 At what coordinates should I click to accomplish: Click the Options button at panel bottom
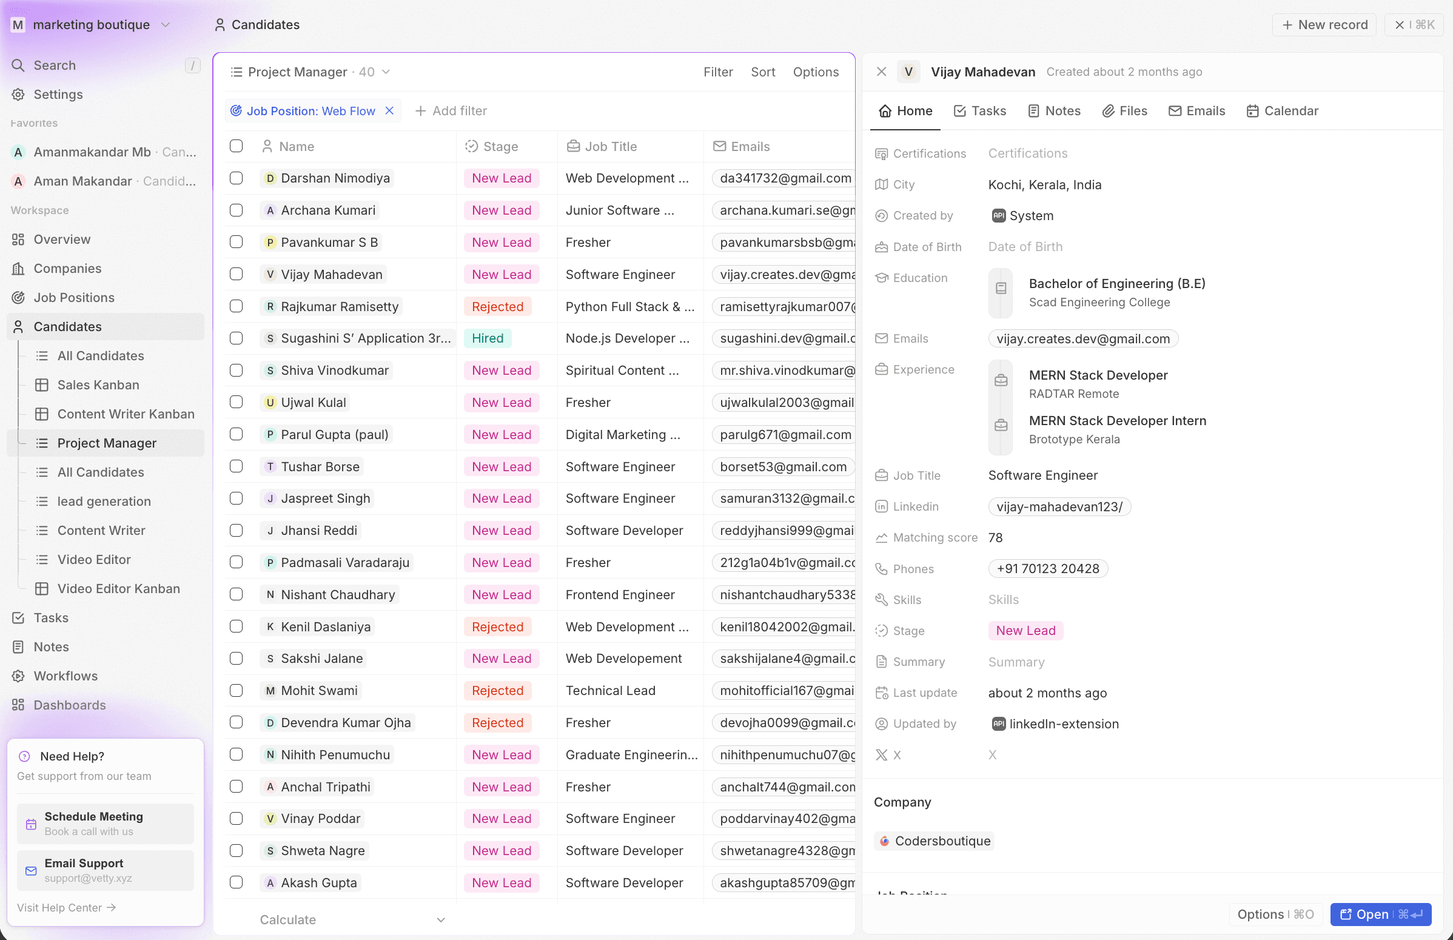point(1275,915)
